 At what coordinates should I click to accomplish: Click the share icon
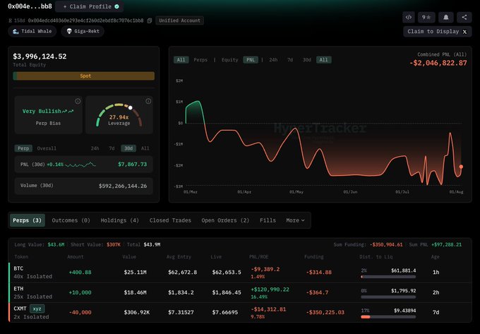[464, 18]
